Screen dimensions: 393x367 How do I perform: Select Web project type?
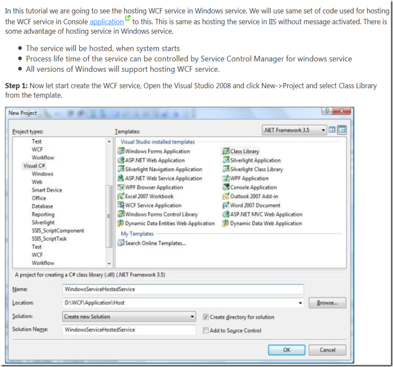[37, 182]
